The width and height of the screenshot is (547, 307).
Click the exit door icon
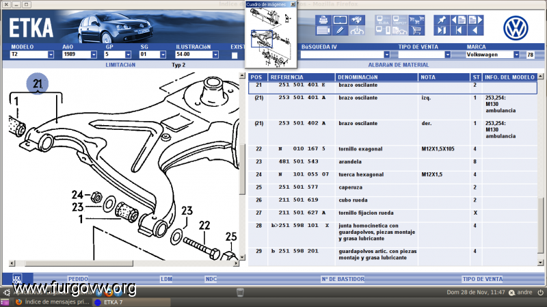(442, 31)
